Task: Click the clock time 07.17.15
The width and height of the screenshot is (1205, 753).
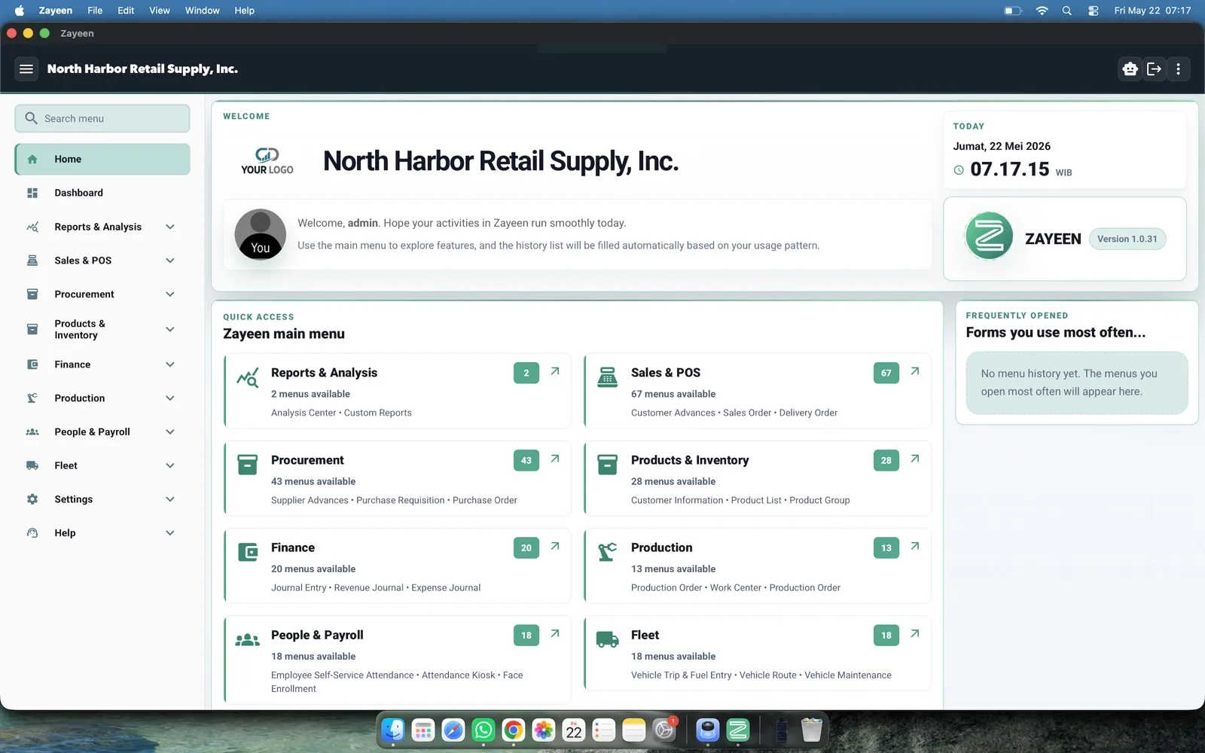Action: [1009, 169]
